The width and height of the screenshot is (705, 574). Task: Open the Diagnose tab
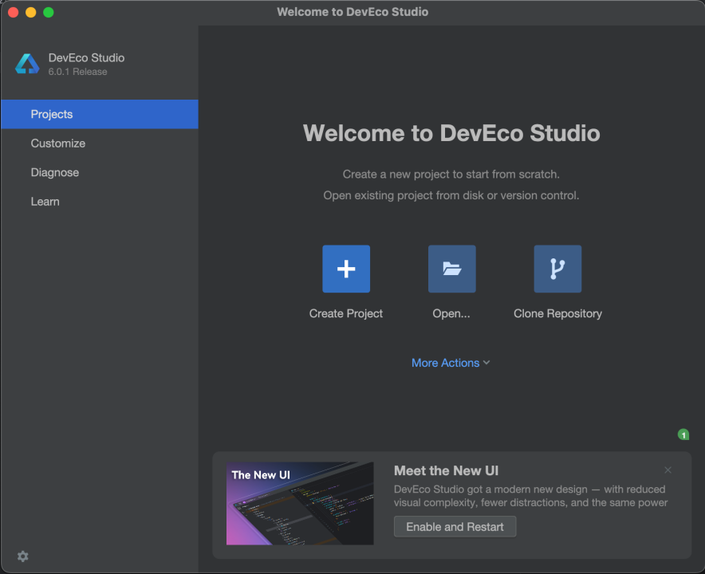(100, 173)
